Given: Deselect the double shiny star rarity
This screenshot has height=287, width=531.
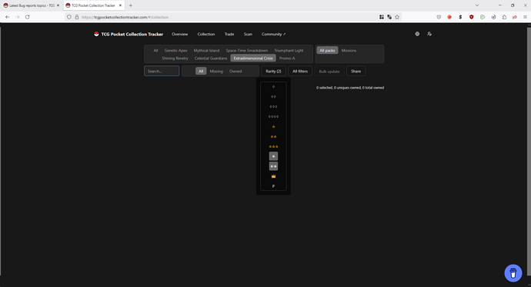Looking at the screenshot, I should tap(273, 166).
